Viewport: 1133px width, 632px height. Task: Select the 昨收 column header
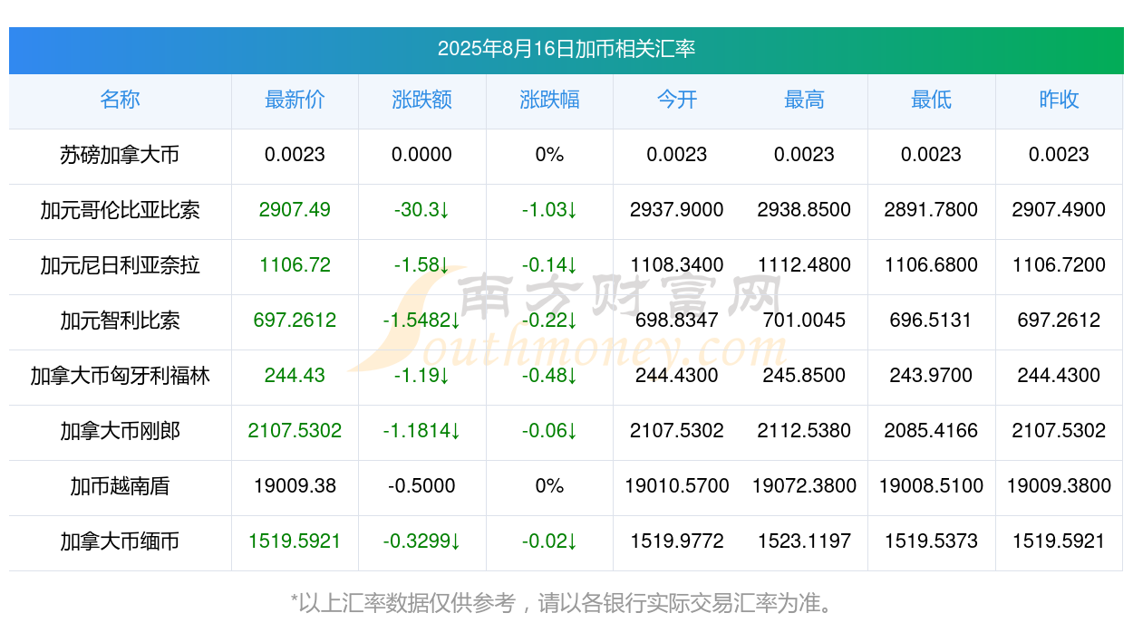tap(1059, 100)
